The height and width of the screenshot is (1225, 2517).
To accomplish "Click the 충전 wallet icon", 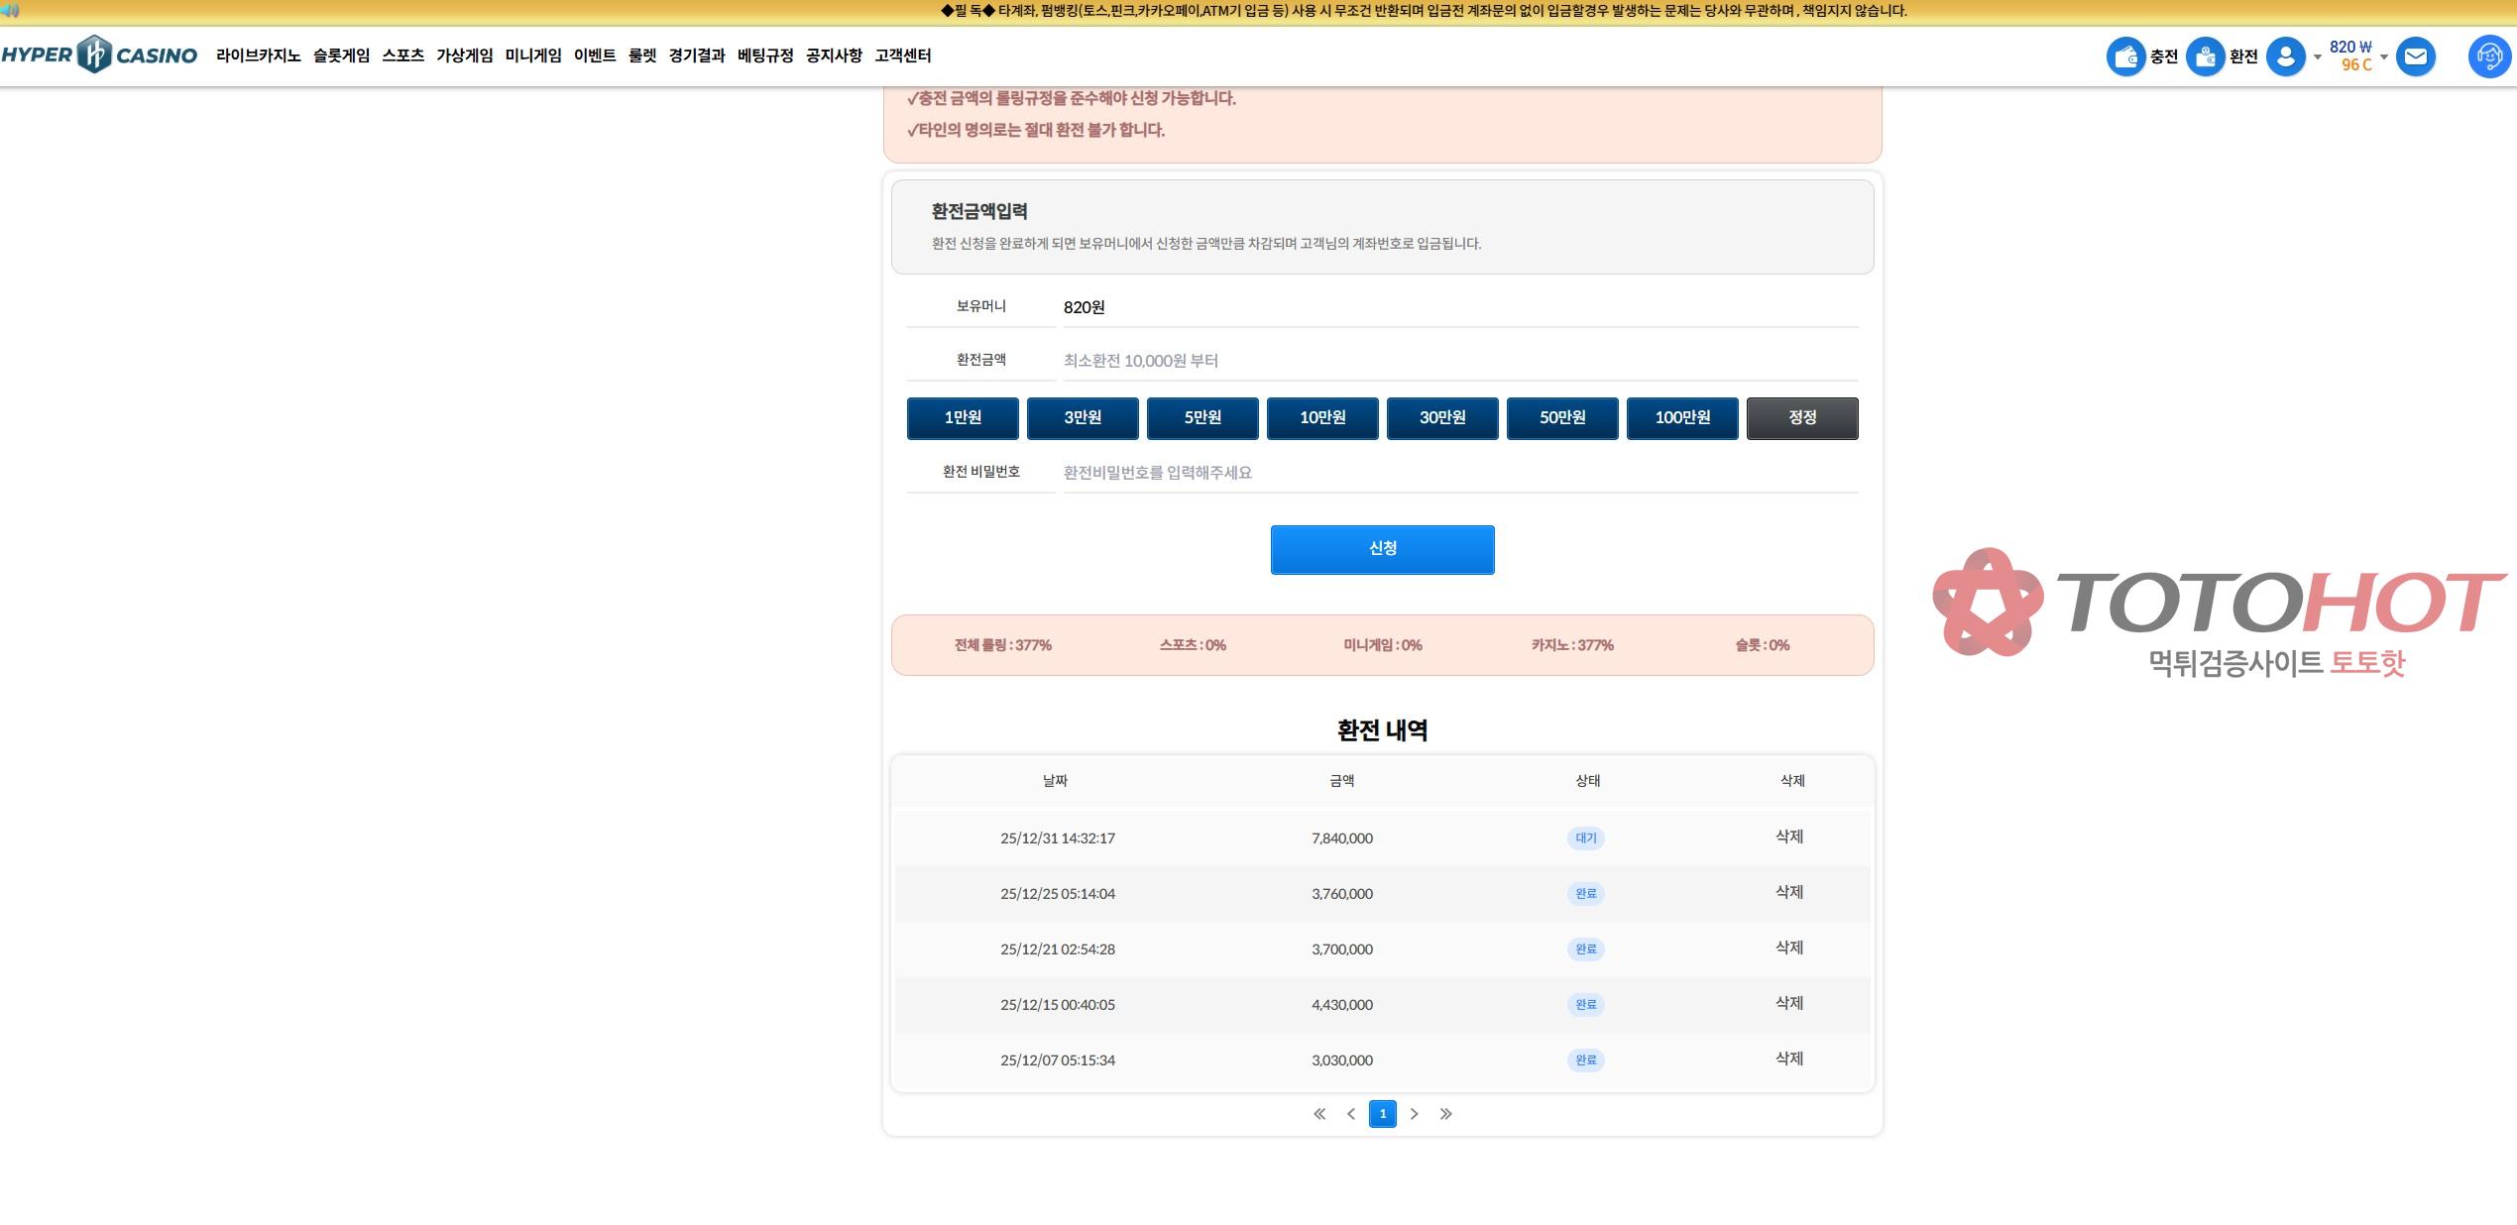I will point(2125,56).
